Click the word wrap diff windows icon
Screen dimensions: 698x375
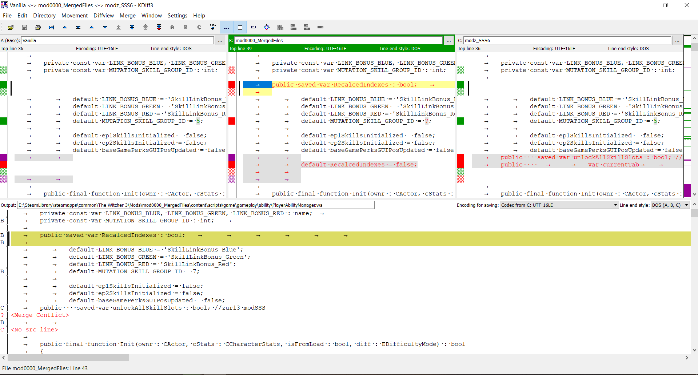(x=267, y=27)
